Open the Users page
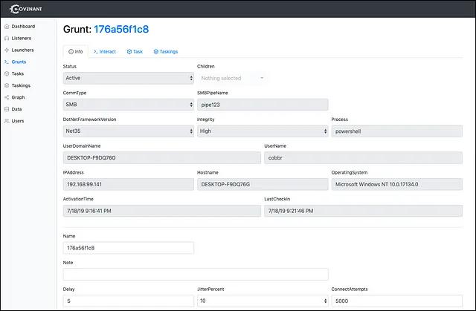This screenshot has width=476, height=311. (x=18, y=121)
